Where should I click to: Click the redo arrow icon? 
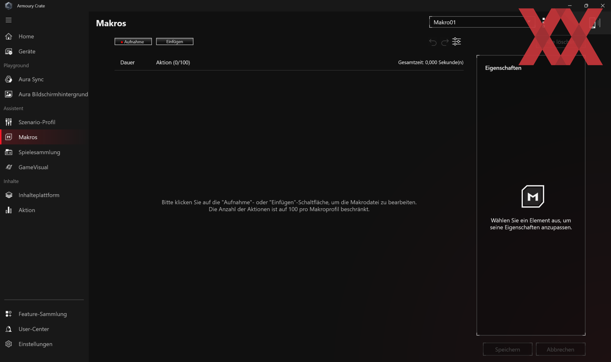[445, 42]
